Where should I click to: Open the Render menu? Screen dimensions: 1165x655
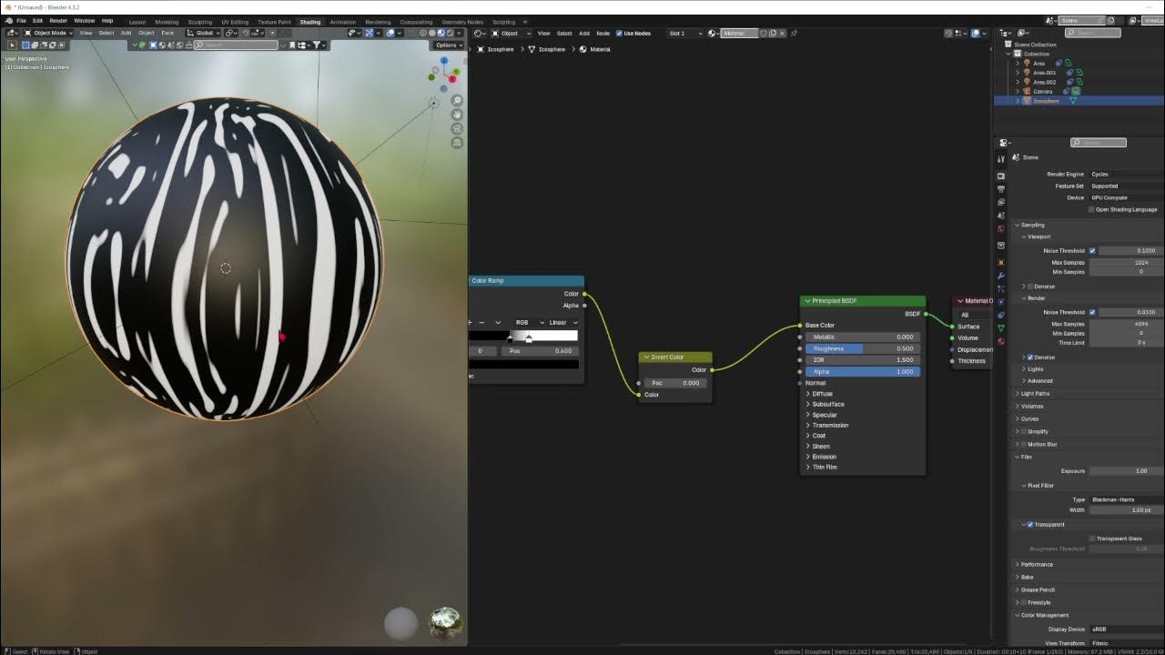[57, 20]
